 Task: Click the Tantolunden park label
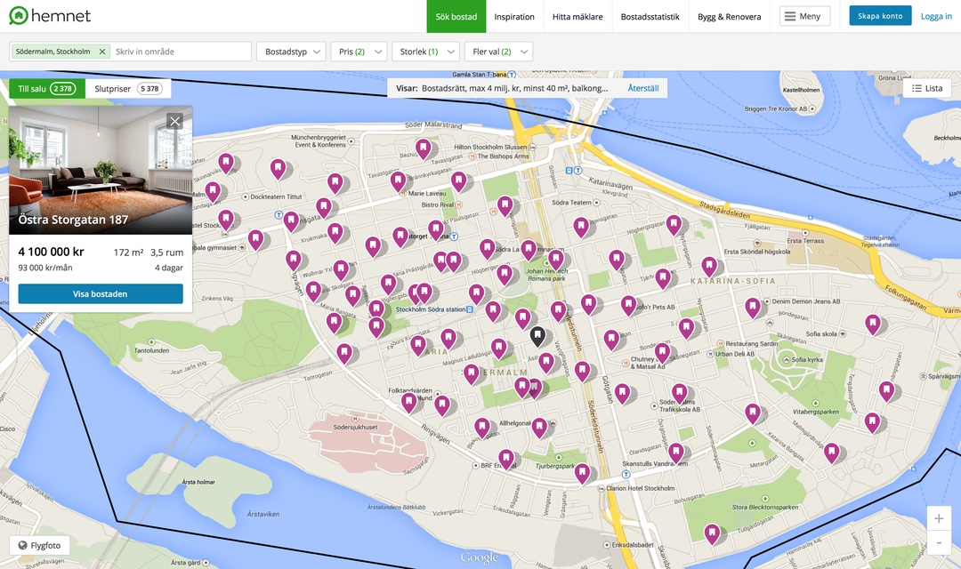[151, 350]
